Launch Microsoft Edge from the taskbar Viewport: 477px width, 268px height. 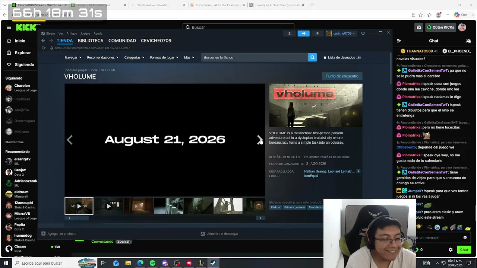140,263
